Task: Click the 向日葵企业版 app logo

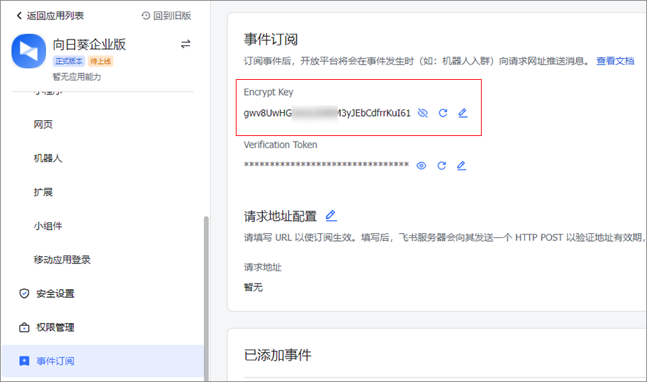Action: click(x=29, y=52)
